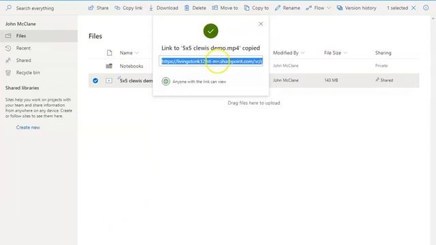Open the Modified By column dropdown
Viewport: 436px width, 245px height.
coord(302,52)
